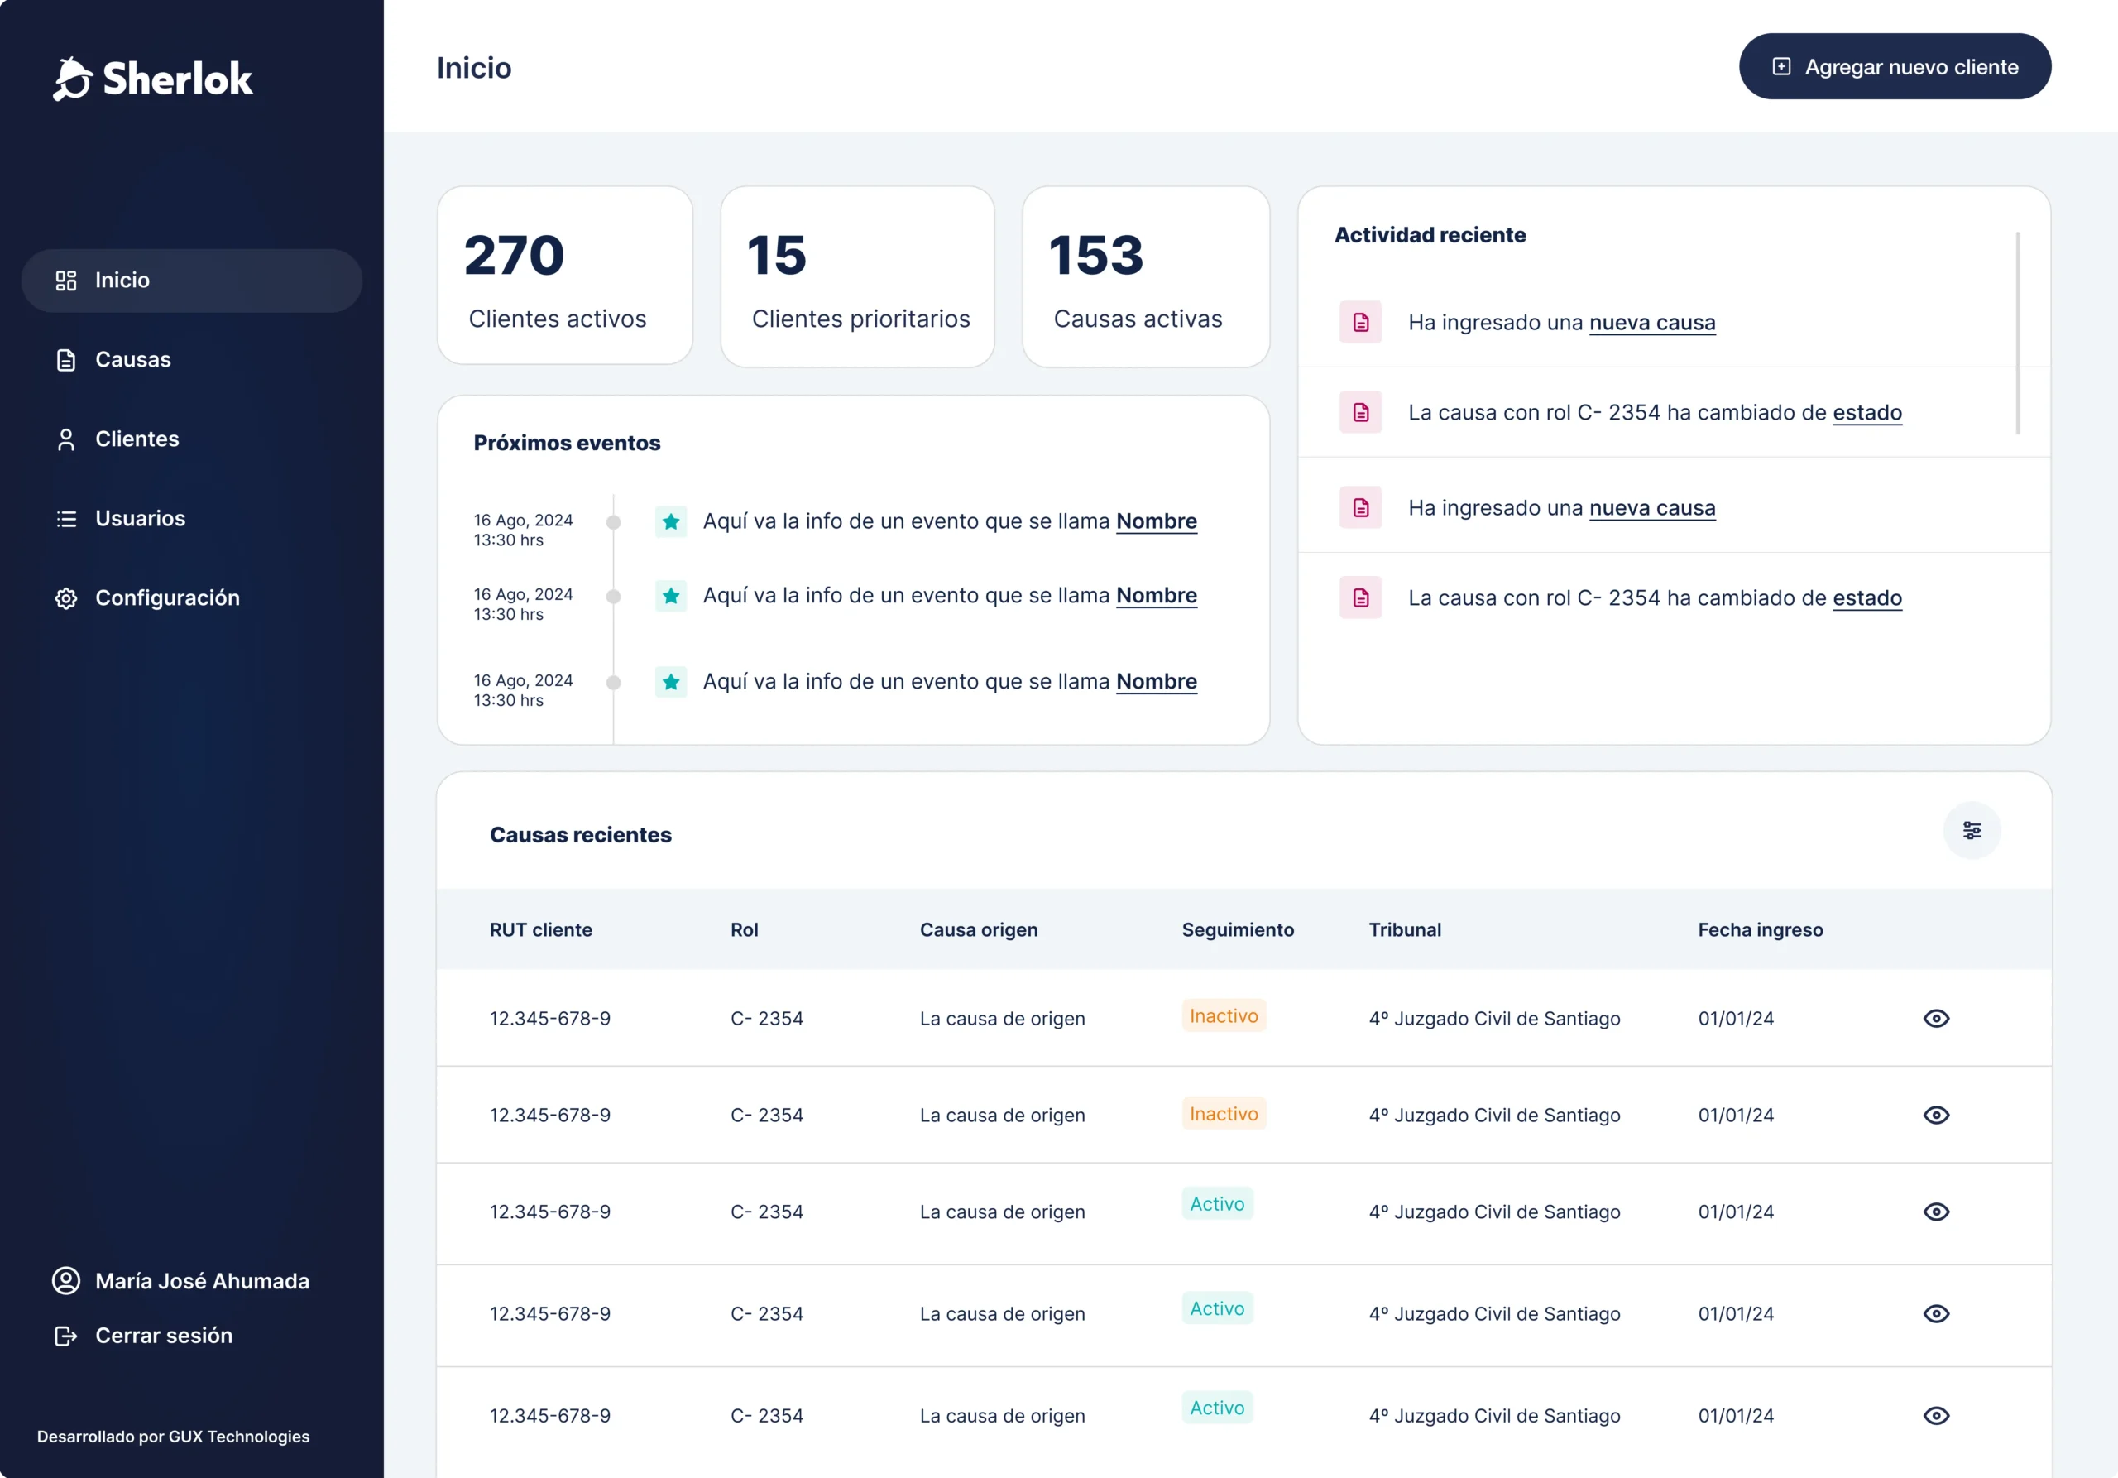Click the Configuración gear icon in the sidebar
The width and height of the screenshot is (2118, 1478).
65,597
